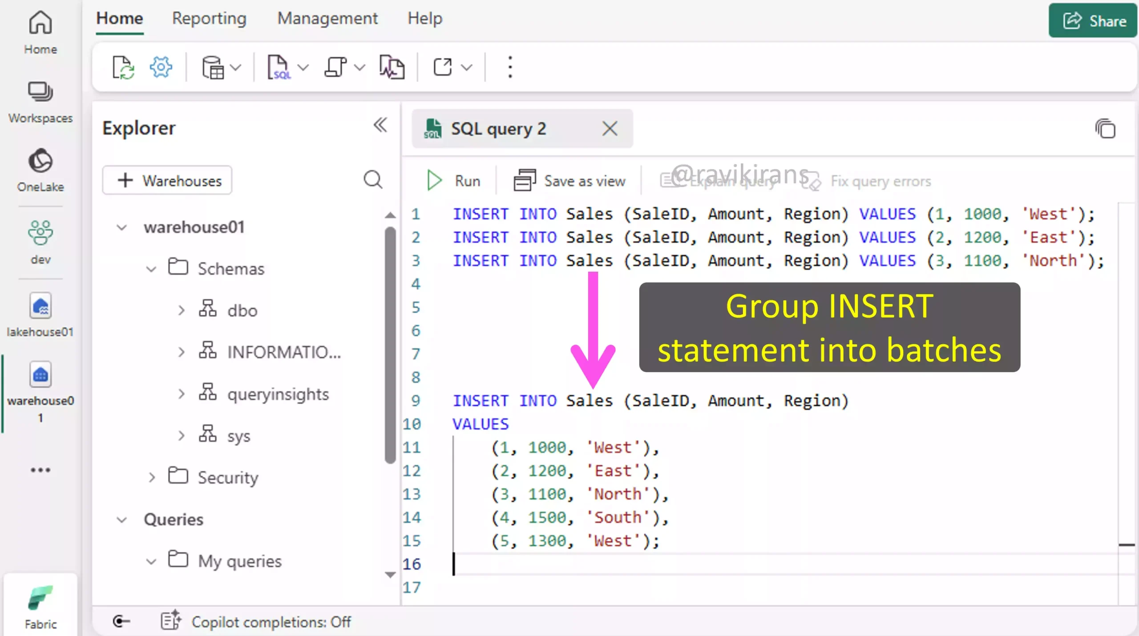1139x636 pixels.
Task: Click the Copilot completions icon
Action: [171, 620]
